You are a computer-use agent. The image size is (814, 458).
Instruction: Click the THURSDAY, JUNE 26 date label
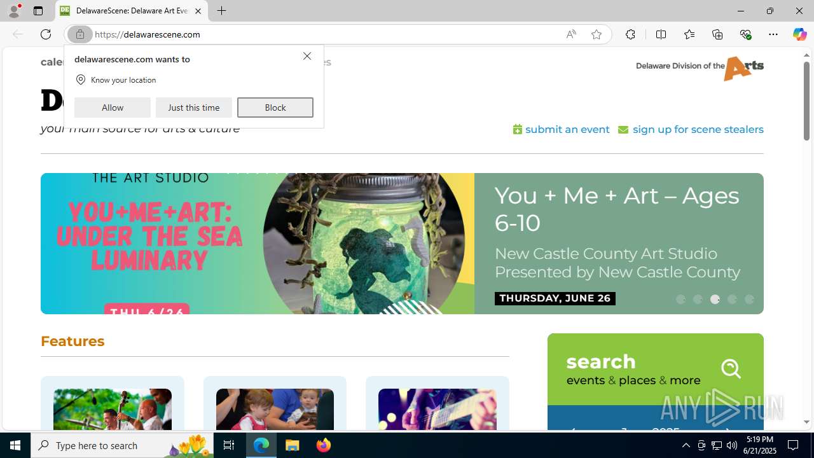point(555,298)
